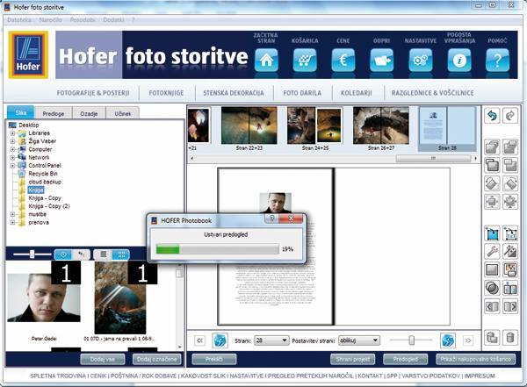This screenshot has height=387, width=527.
Task: Select the Fotoknjige category tab
Action: click(x=166, y=93)
